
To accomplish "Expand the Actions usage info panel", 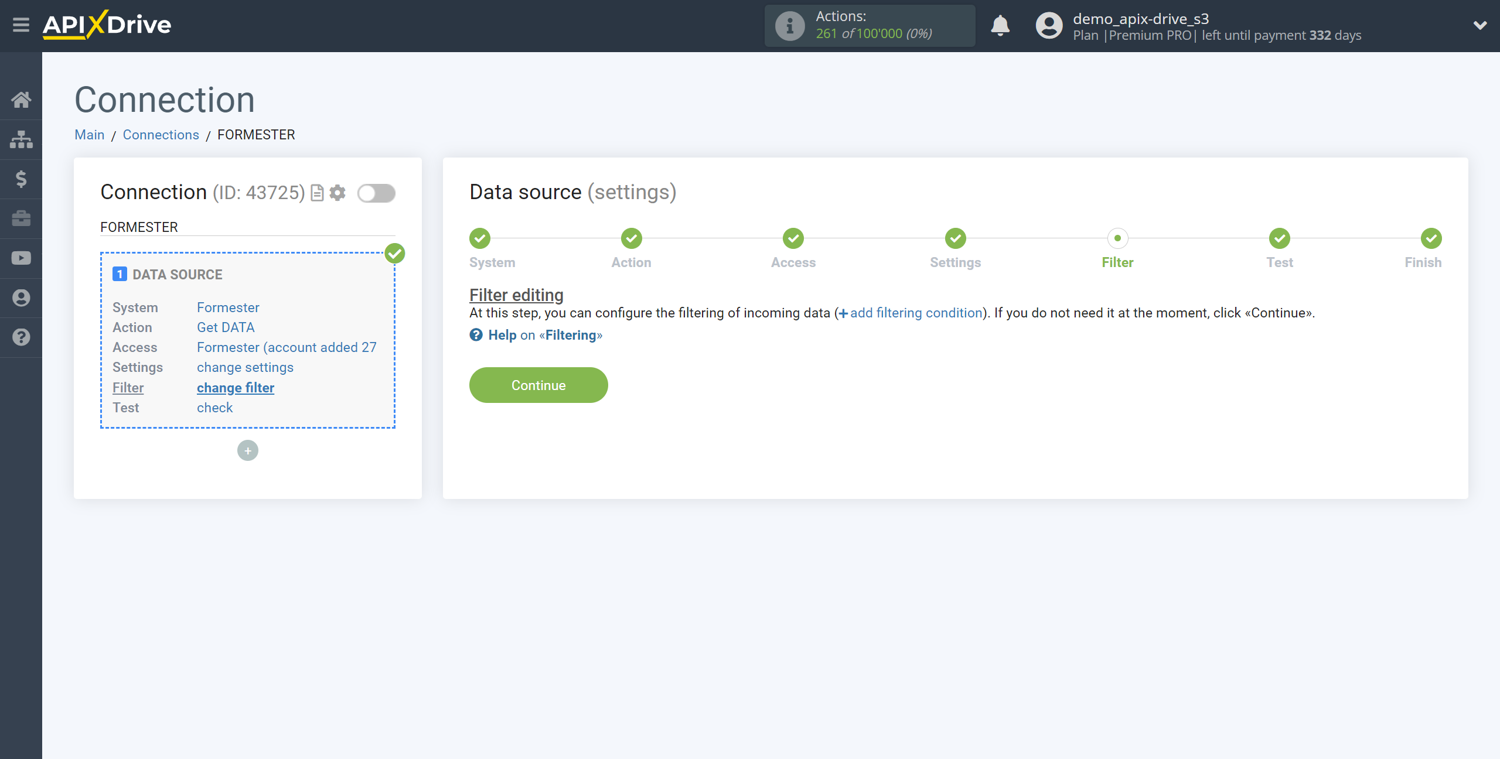I will pos(788,25).
